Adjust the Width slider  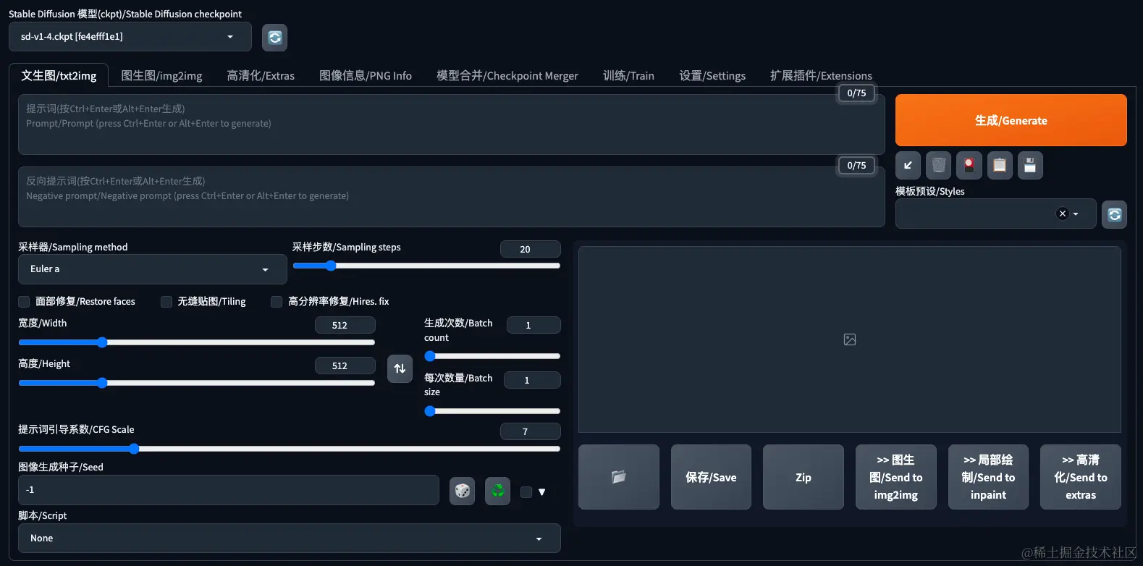click(197, 342)
